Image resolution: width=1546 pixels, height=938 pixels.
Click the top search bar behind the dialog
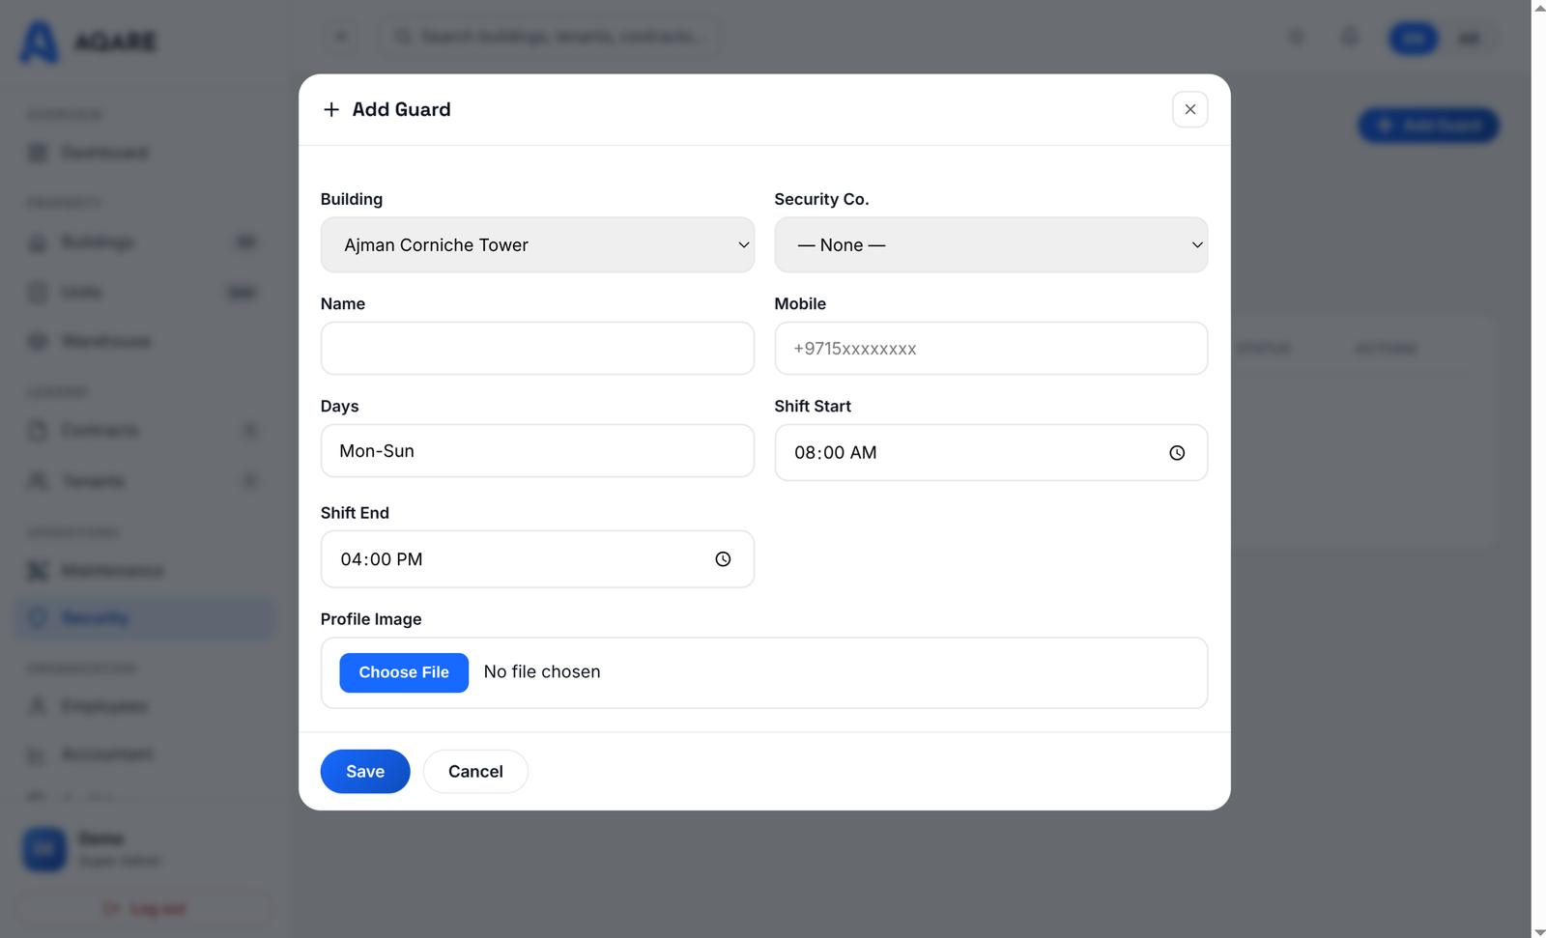pos(549,37)
